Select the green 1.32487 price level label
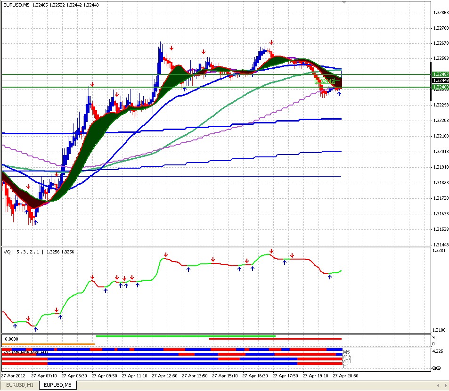 point(441,74)
